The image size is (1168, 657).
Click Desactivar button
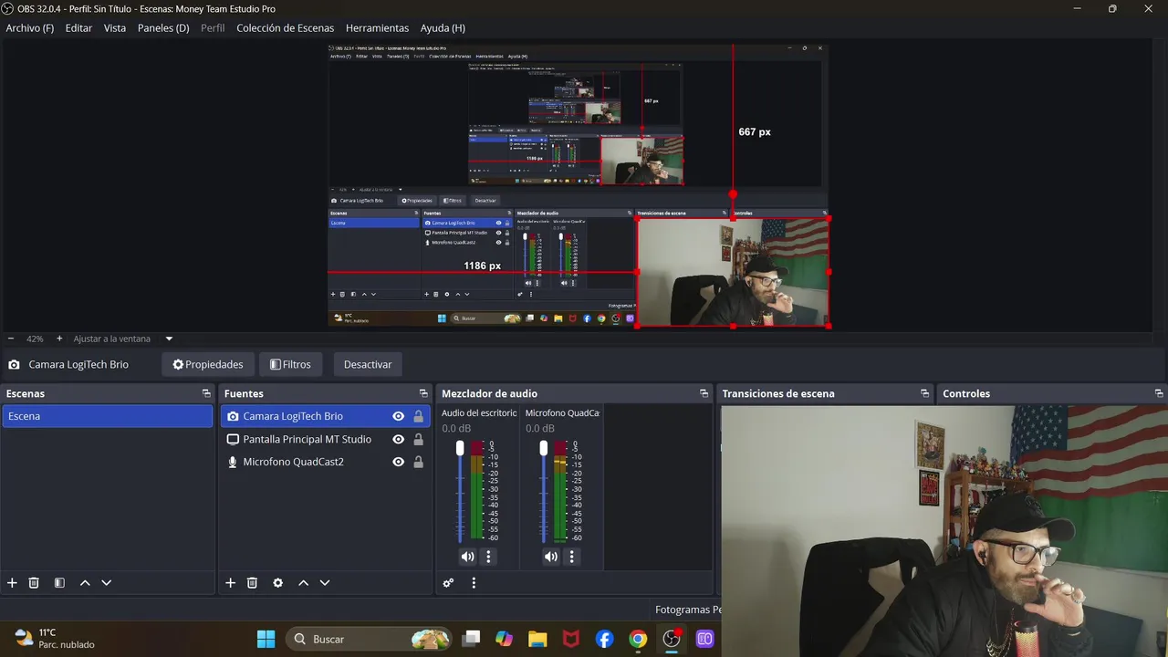point(368,364)
